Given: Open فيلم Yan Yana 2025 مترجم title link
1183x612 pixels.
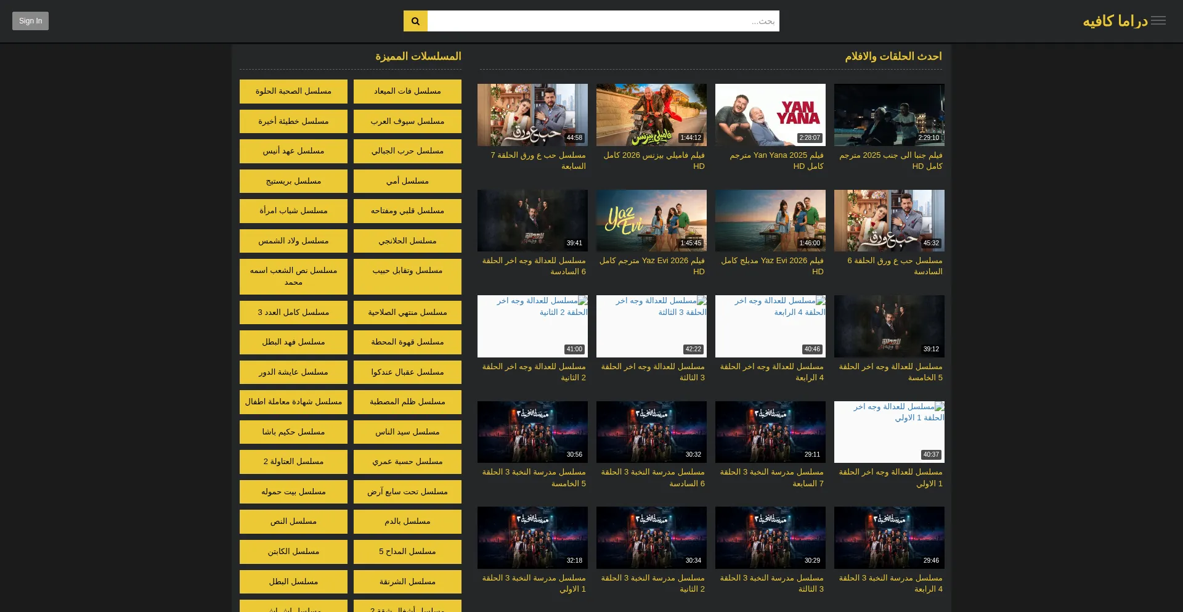Looking at the screenshot, I should tap(776, 161).
